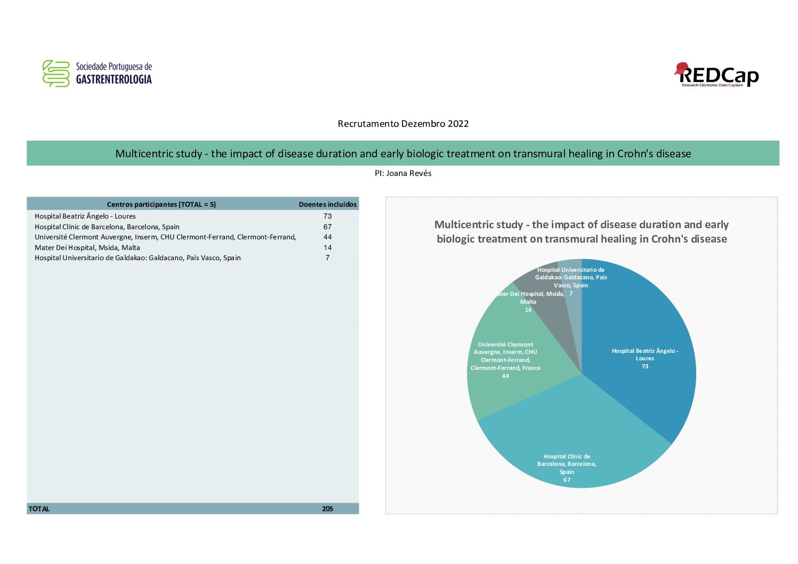Click the Recrutamento Dezembro 2022 heading

(x=403, y=124)
